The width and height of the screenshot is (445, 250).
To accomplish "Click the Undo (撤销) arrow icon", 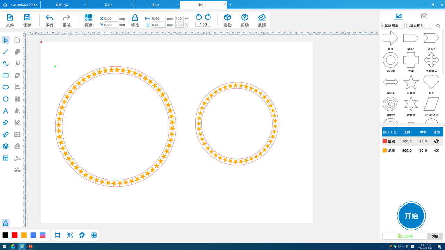I will click(49, 18).
